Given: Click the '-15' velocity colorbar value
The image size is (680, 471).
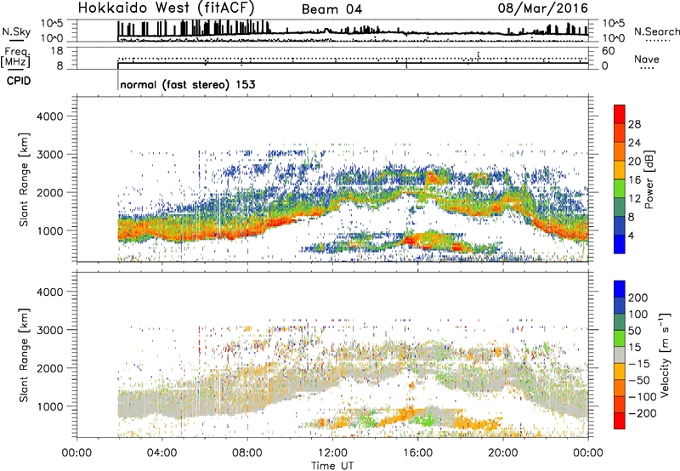Looking at the screenshot, I should pos(639,364).
